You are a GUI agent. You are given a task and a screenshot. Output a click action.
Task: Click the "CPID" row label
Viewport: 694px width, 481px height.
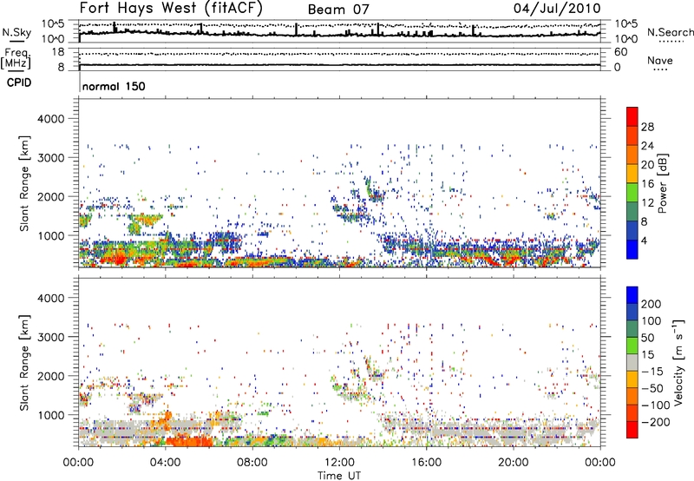tap(19, 82)
